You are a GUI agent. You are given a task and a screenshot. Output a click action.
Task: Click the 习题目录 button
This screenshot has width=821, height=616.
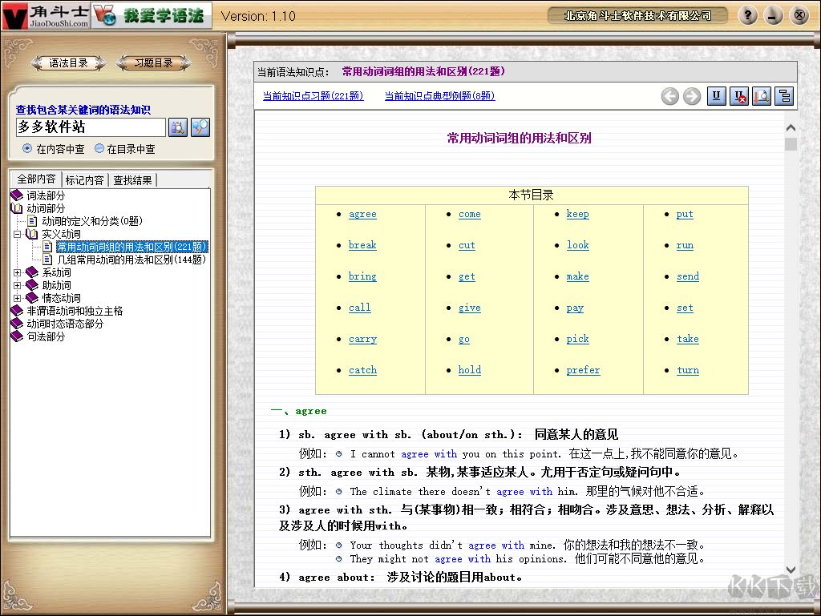point(152,62)
